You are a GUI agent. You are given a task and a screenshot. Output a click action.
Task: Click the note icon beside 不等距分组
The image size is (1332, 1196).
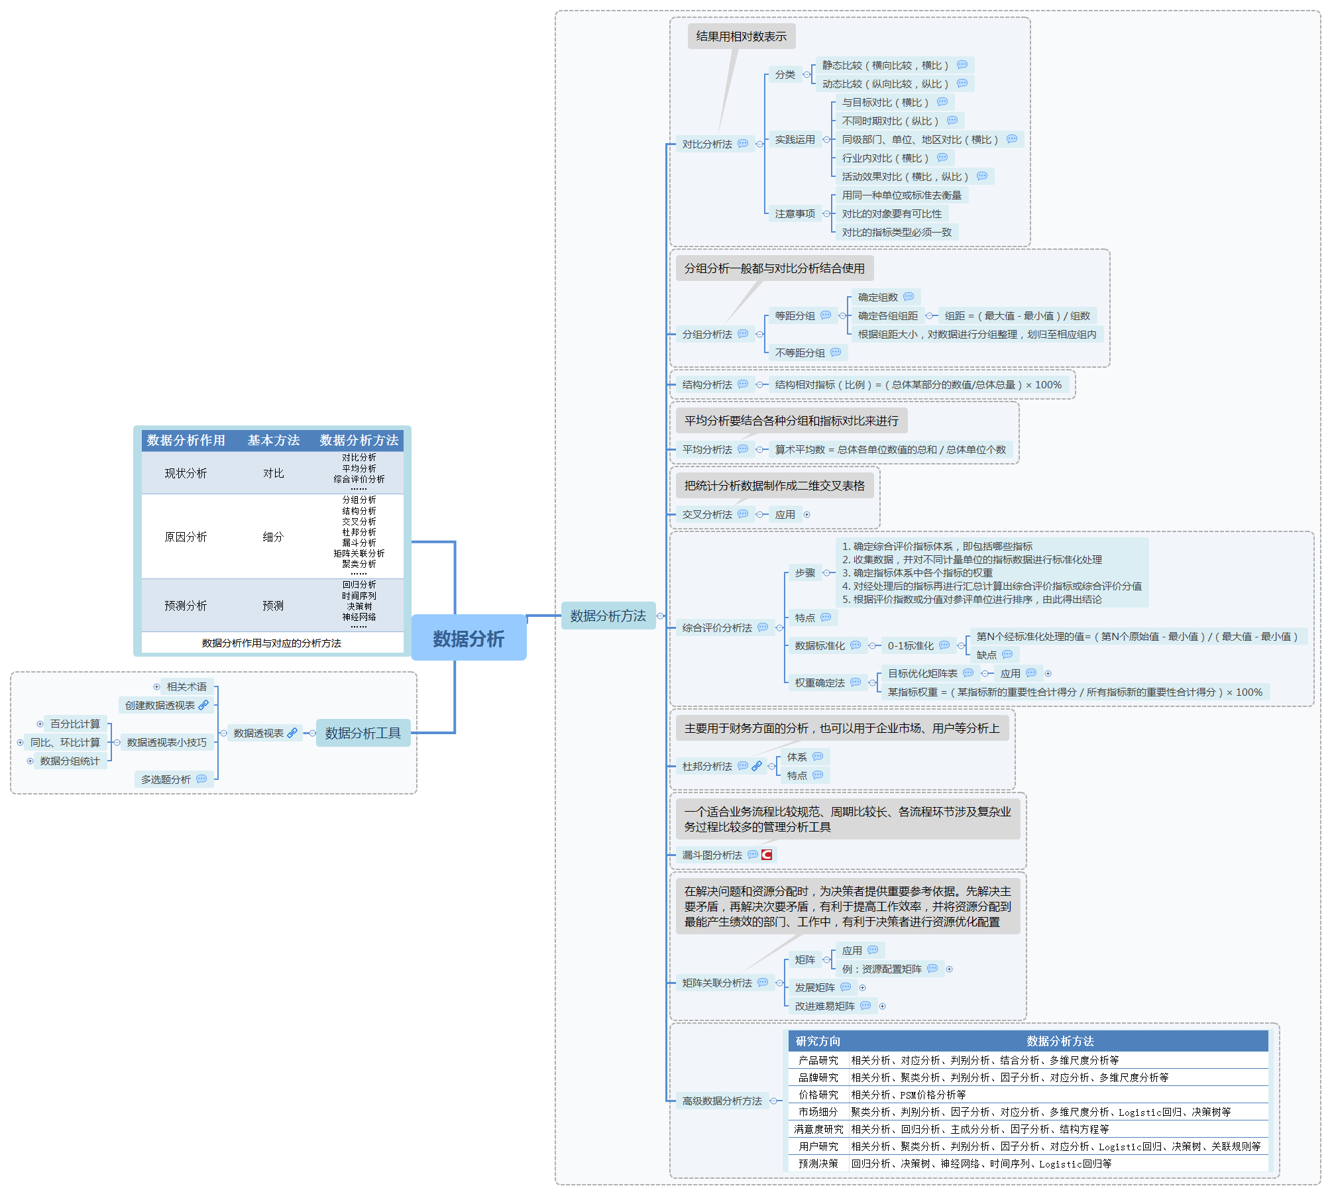836,353
